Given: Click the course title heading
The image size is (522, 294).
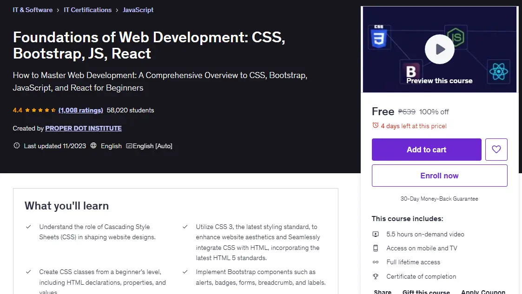Looking at the screenshot, I should [149, 45].
